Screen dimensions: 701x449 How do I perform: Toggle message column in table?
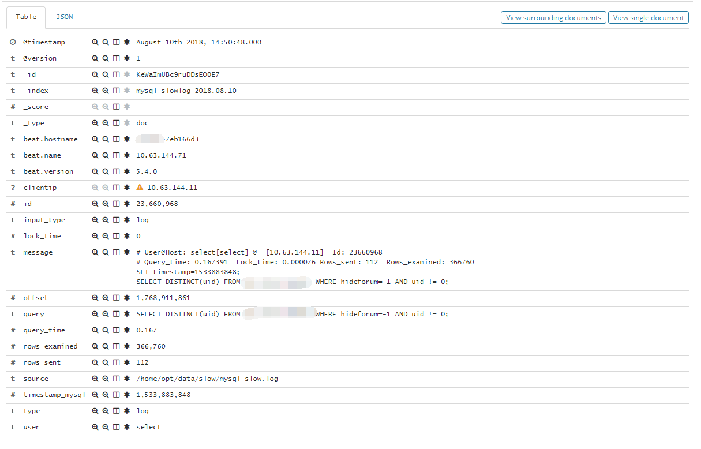116,252
